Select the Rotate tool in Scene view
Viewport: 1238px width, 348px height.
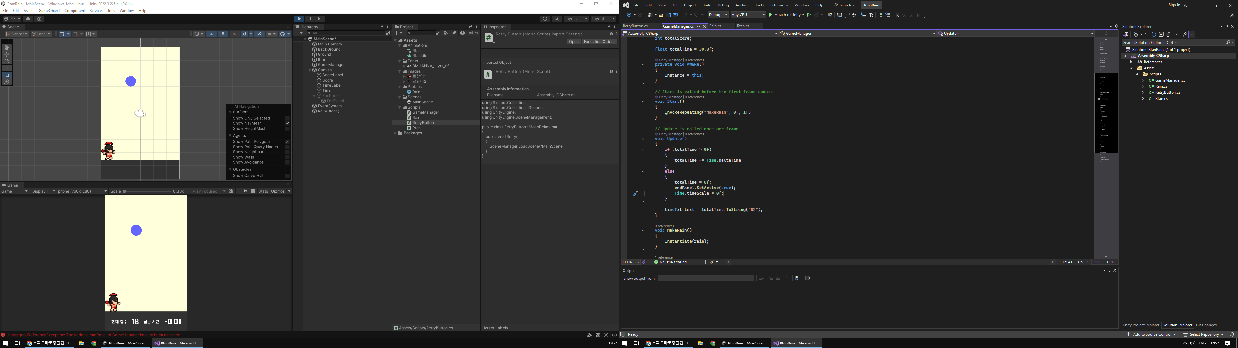(x=7, y=61)
